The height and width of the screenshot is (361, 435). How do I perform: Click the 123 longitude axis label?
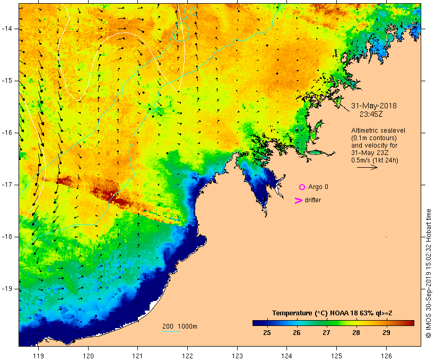237,356
